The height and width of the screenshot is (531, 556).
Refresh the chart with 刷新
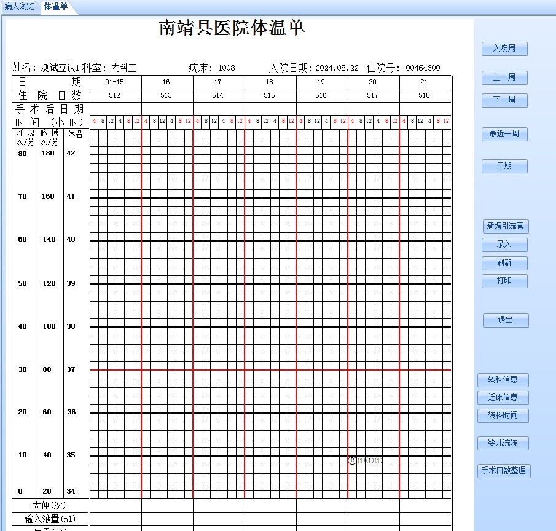tap(504, 263)
